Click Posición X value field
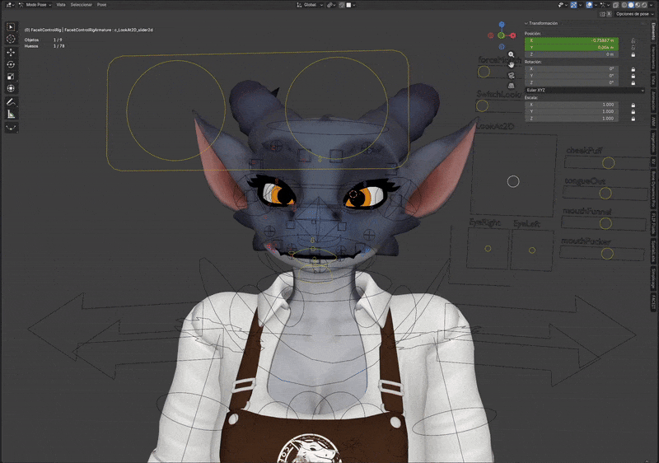The height and width of the screenshot is (463, 659). [571, 40]
